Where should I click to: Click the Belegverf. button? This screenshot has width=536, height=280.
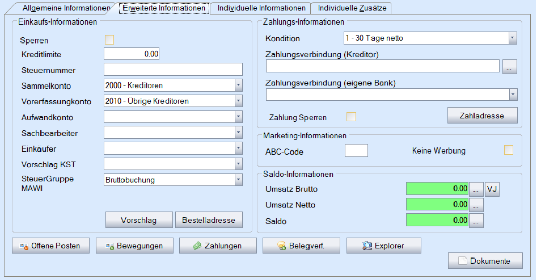click(x=301, y=246)
